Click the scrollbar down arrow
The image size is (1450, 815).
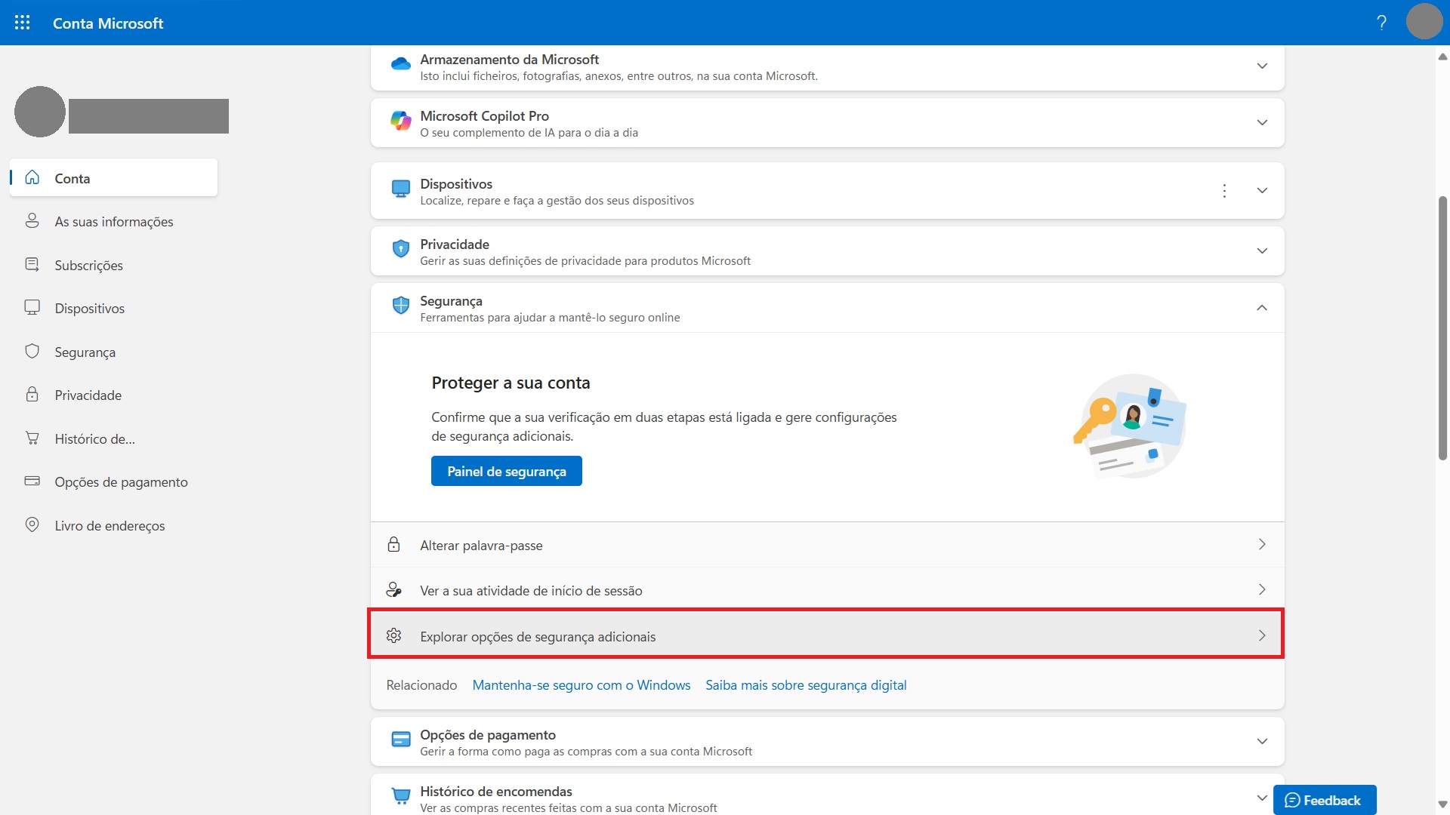[x=1443, y=804]
